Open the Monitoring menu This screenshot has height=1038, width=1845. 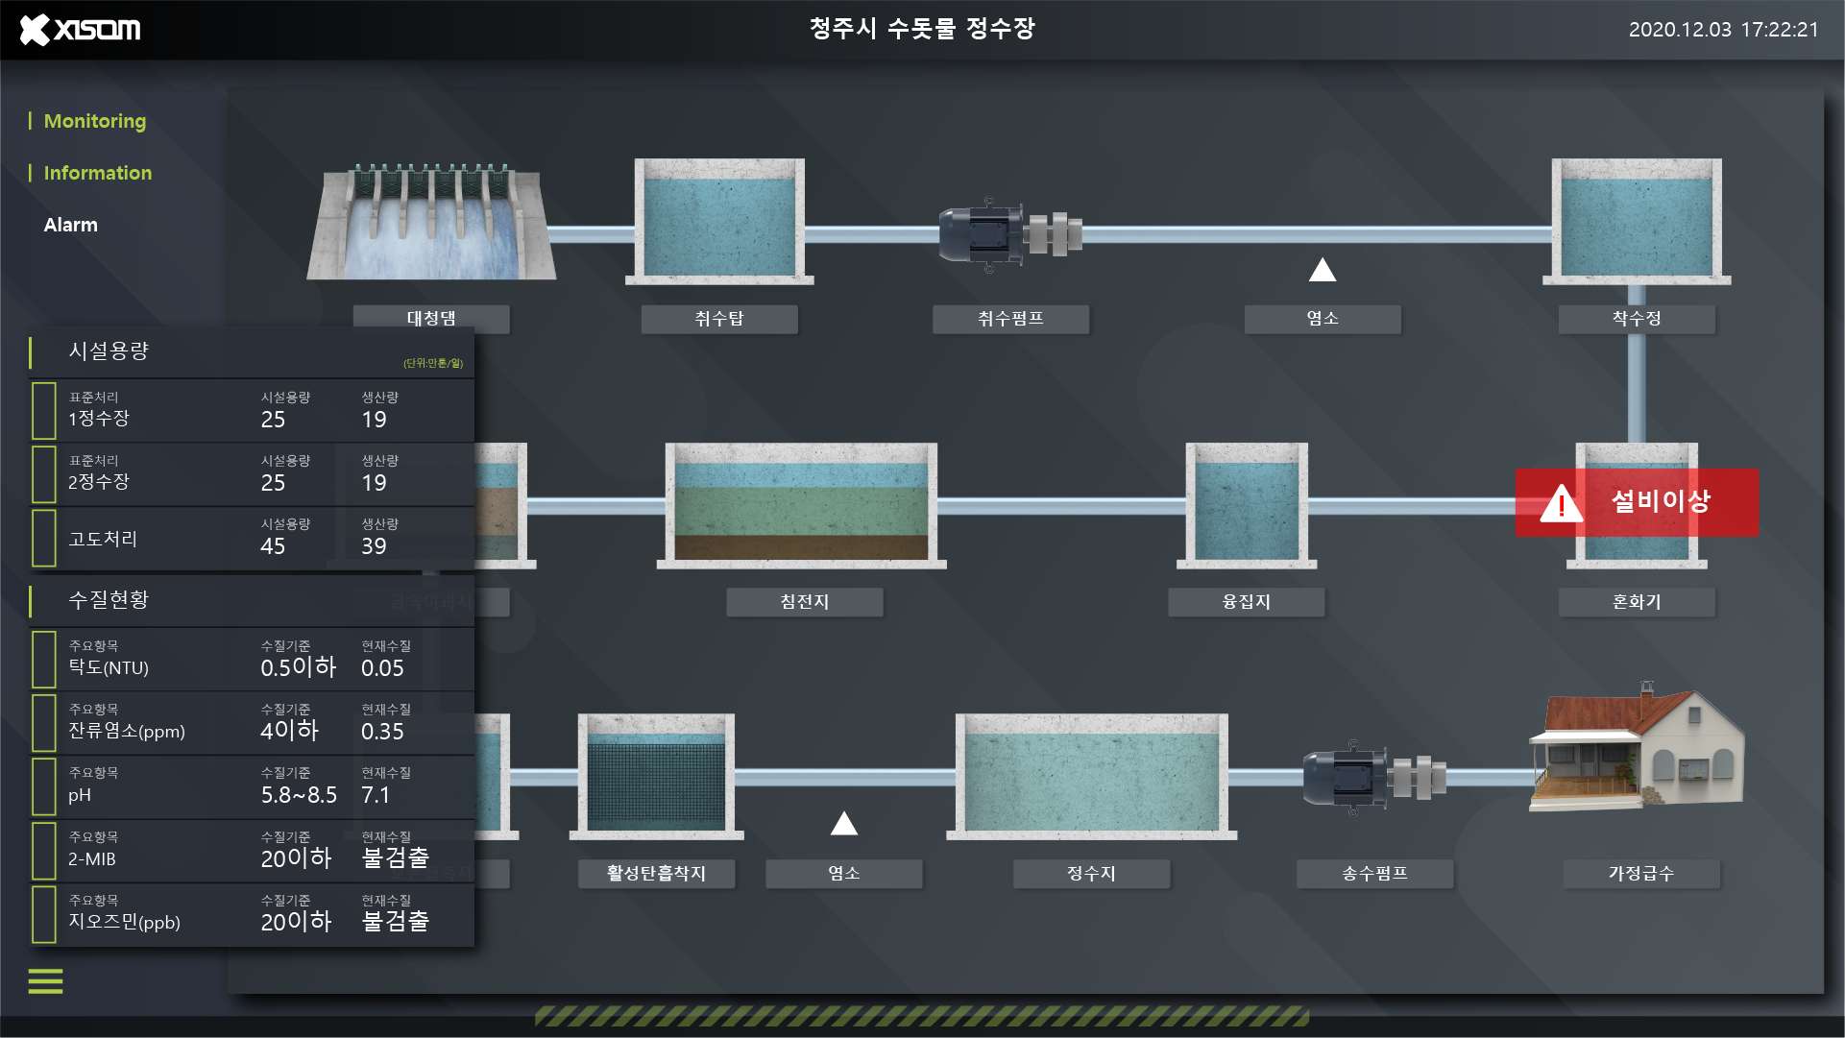coord(95,121)
